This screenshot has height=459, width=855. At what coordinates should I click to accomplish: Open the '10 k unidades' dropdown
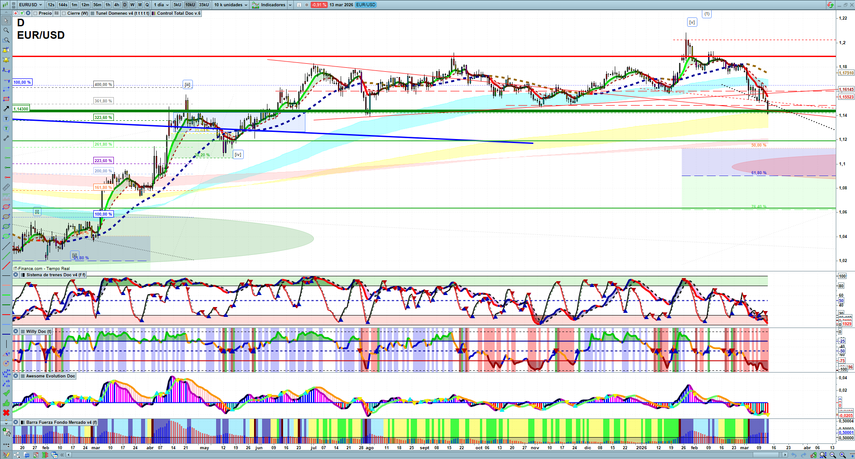[230, 5]
